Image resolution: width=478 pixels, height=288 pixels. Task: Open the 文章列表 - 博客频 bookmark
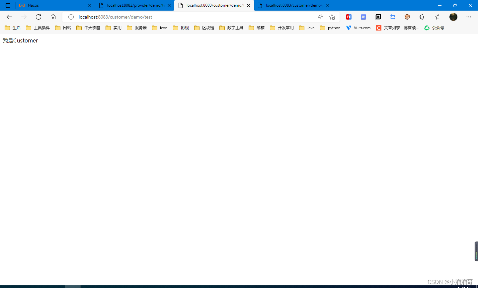pyautogui.click(x=397, y=28)
